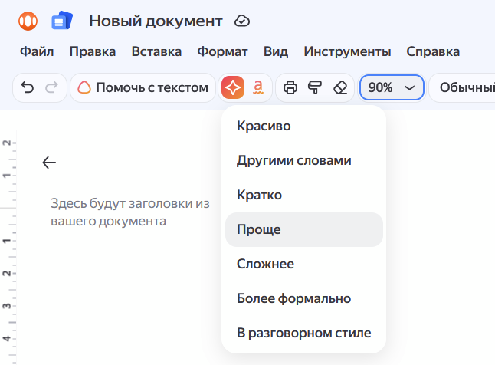
Task: Toggle the spell check 'a' icon
Action: point(258,87)
